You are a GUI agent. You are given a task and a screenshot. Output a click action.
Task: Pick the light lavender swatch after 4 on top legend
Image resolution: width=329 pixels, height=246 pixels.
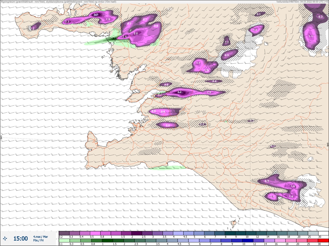coord(178,233)
